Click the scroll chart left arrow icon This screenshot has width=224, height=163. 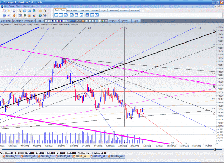pos(71,21)
